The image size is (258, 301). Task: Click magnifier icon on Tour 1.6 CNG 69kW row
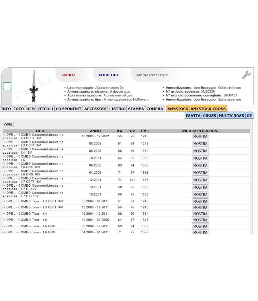point(4,226)
